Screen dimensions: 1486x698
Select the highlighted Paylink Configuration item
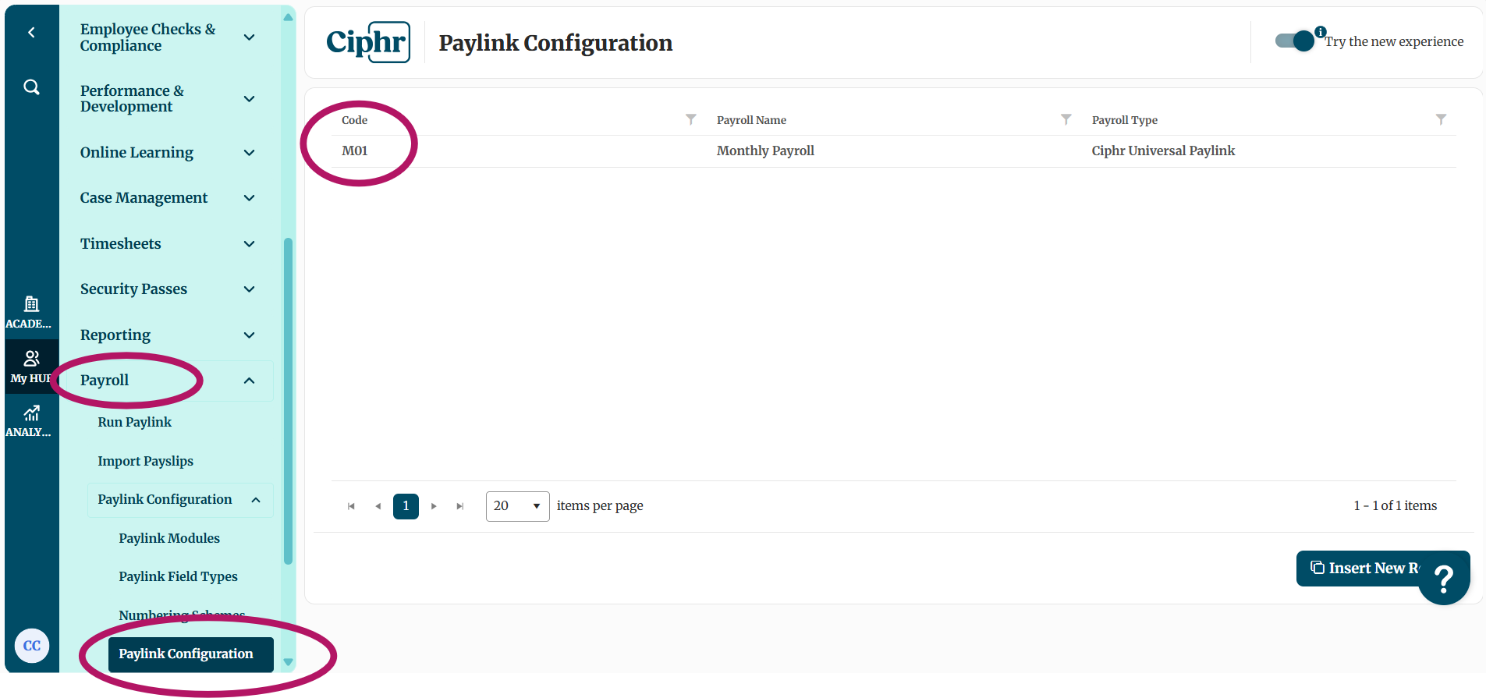coord(191,654)
